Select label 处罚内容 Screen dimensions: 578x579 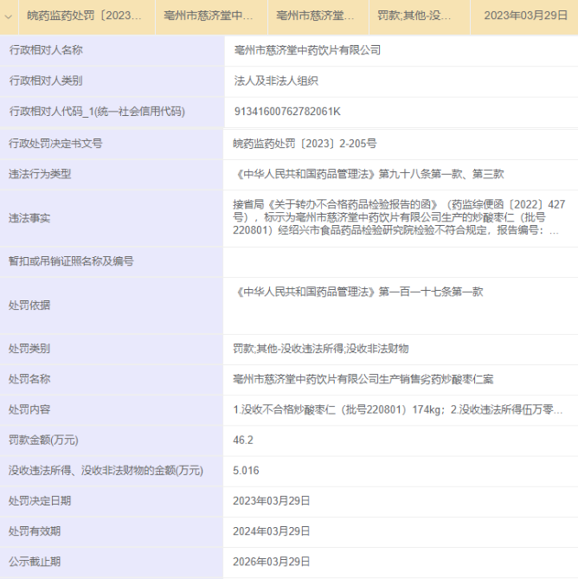click(x=29, y=409)
